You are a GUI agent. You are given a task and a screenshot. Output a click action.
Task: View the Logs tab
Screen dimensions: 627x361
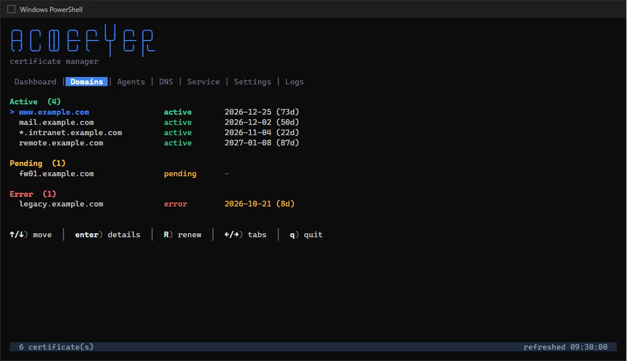pos(294,82)
